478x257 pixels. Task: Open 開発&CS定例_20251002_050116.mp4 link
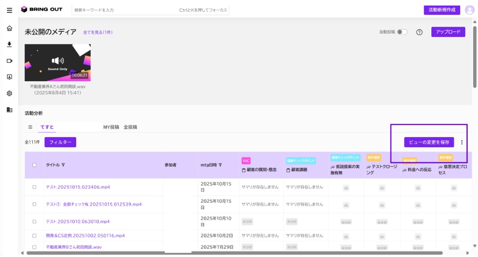85,236
